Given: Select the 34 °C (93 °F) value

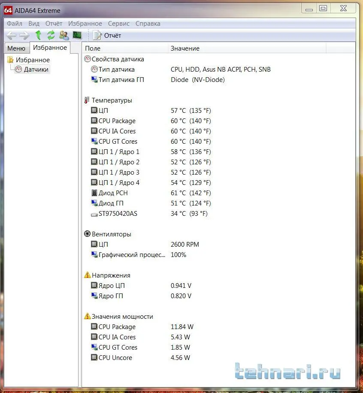Looking at the screenshot, I should [189, 214].
